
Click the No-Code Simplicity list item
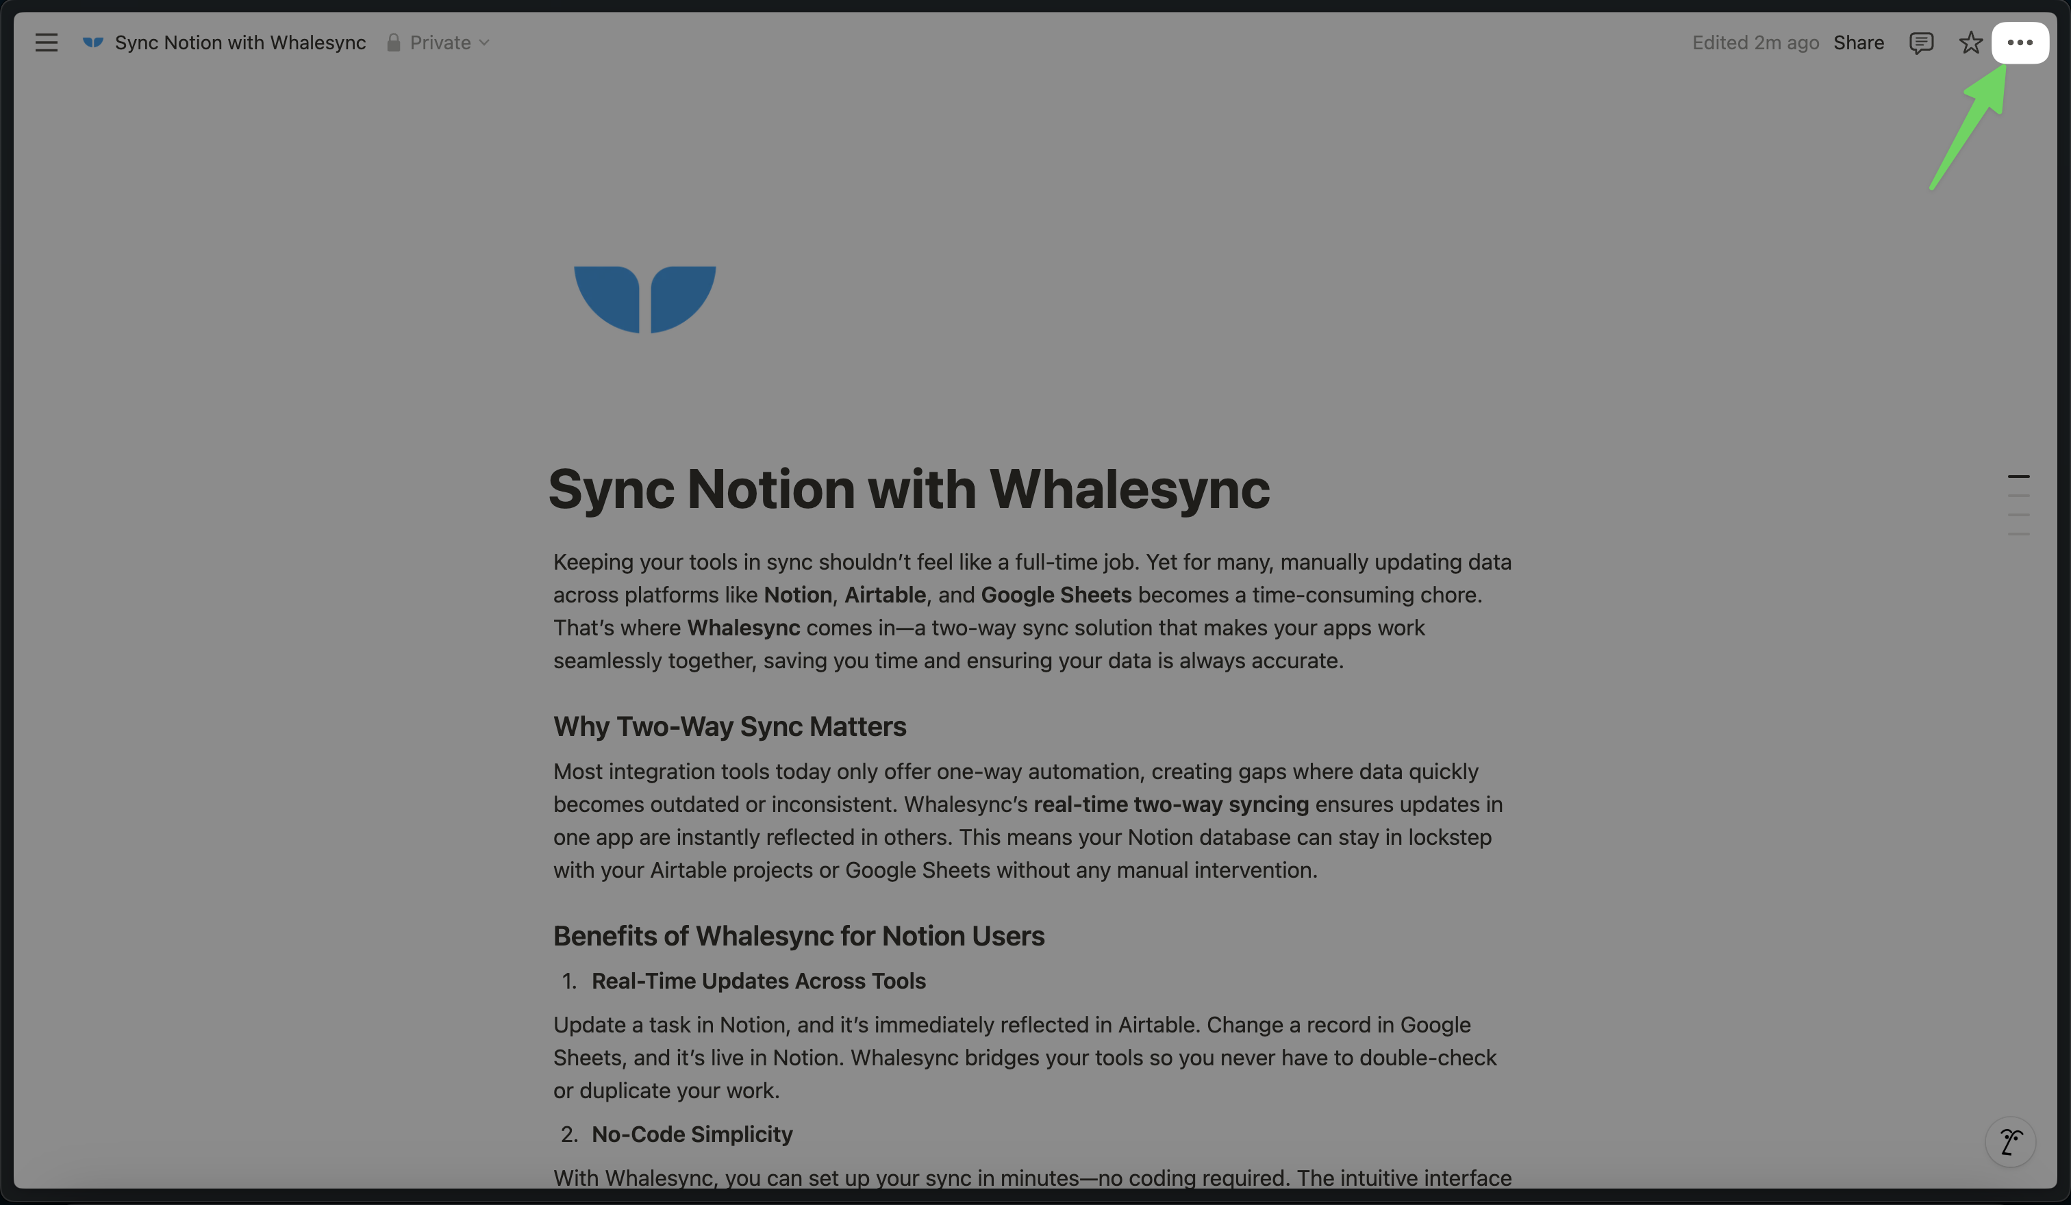pyautogui.click(x=691, y=1134)
